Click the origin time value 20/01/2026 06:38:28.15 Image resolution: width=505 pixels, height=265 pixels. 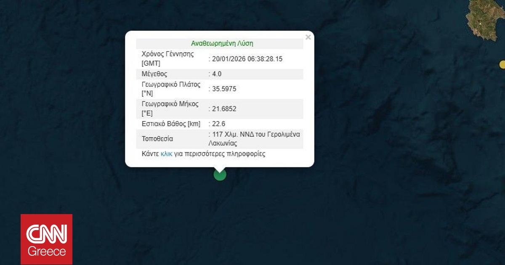[x=247, y=59]
